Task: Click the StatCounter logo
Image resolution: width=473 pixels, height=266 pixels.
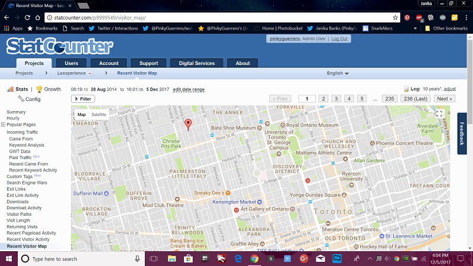Action: pos(60,46)
